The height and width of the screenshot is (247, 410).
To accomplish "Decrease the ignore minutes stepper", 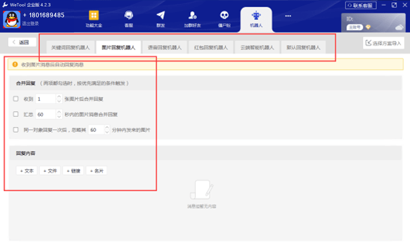I will tap(106, 132).
